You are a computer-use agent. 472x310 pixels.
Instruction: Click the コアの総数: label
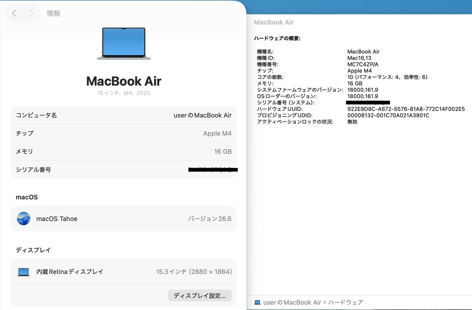270,77
